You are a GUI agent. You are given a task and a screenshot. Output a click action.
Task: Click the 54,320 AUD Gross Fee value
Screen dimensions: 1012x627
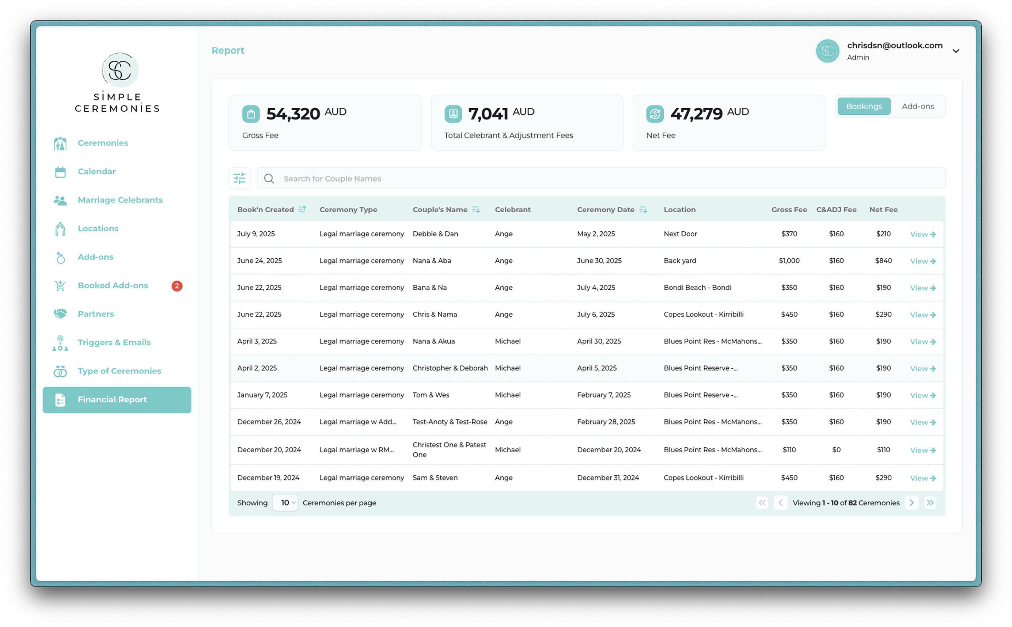click(307, 114)
